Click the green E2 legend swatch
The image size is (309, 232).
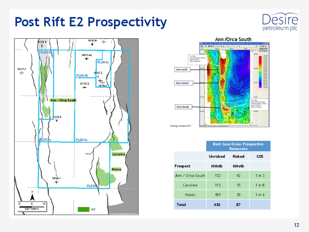83,209
